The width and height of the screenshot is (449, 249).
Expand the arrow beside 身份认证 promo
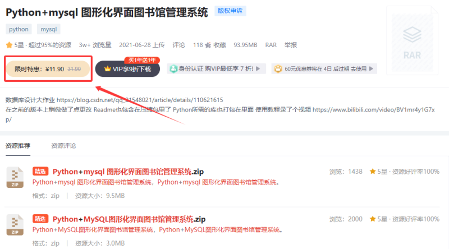click(258, 68)
